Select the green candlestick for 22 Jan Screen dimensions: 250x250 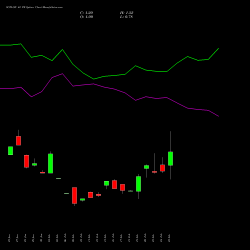(x=10, y=151)
